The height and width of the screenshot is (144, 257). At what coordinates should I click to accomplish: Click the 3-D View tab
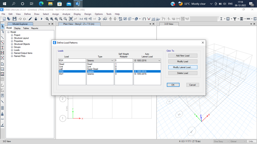pos(169,24)
